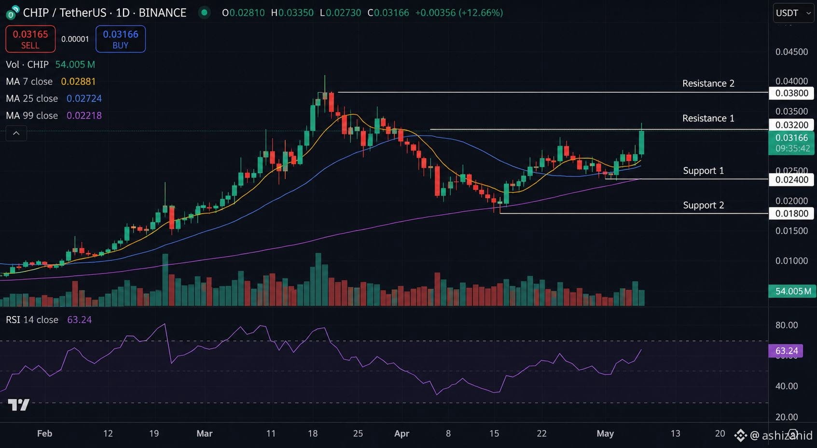Click the 0.01800 price tag on axis
Screen dimensions: 817x448
tap(791, 214)
